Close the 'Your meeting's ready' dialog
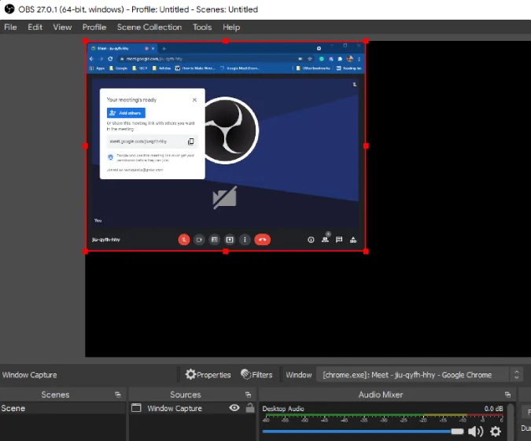531x441 pixels. (x=194, y=100)
